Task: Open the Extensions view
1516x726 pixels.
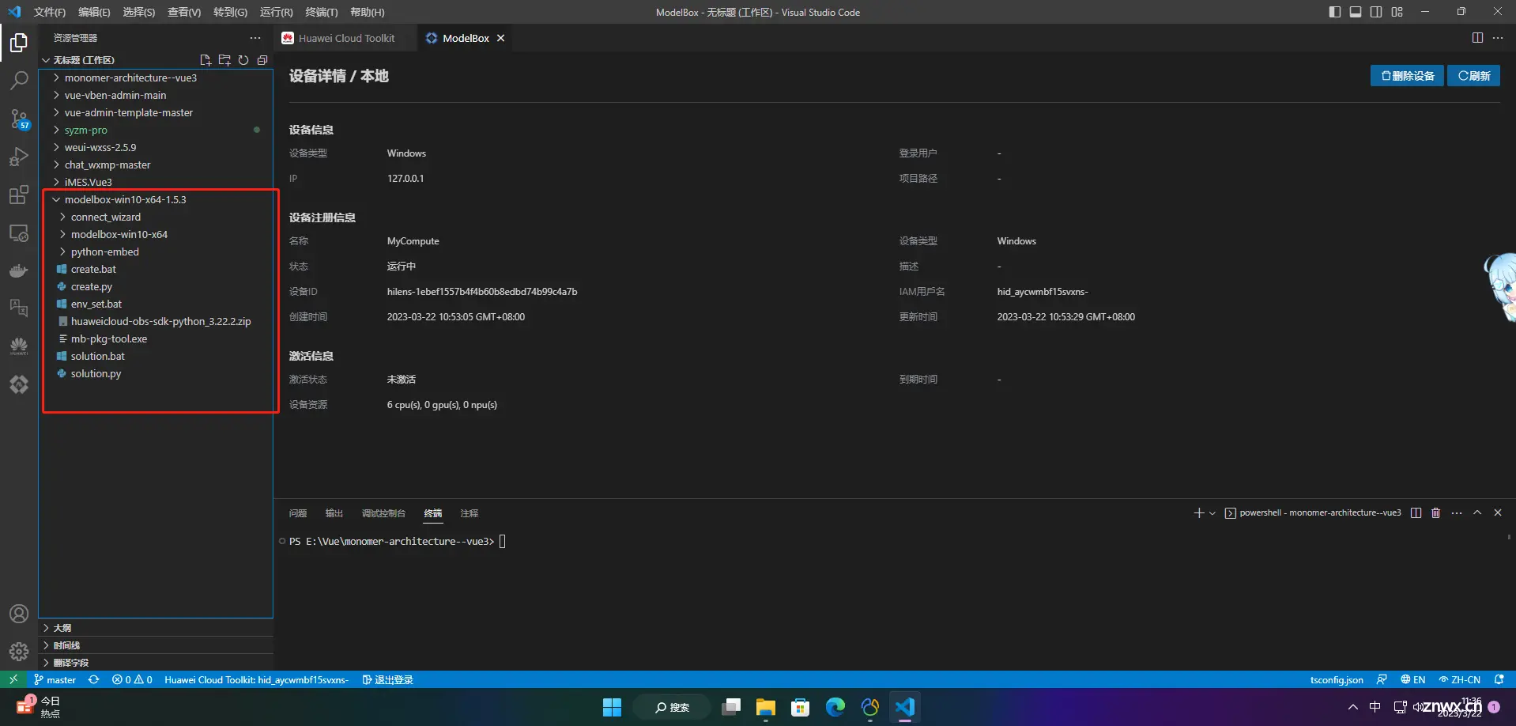Action: point(19,195)
